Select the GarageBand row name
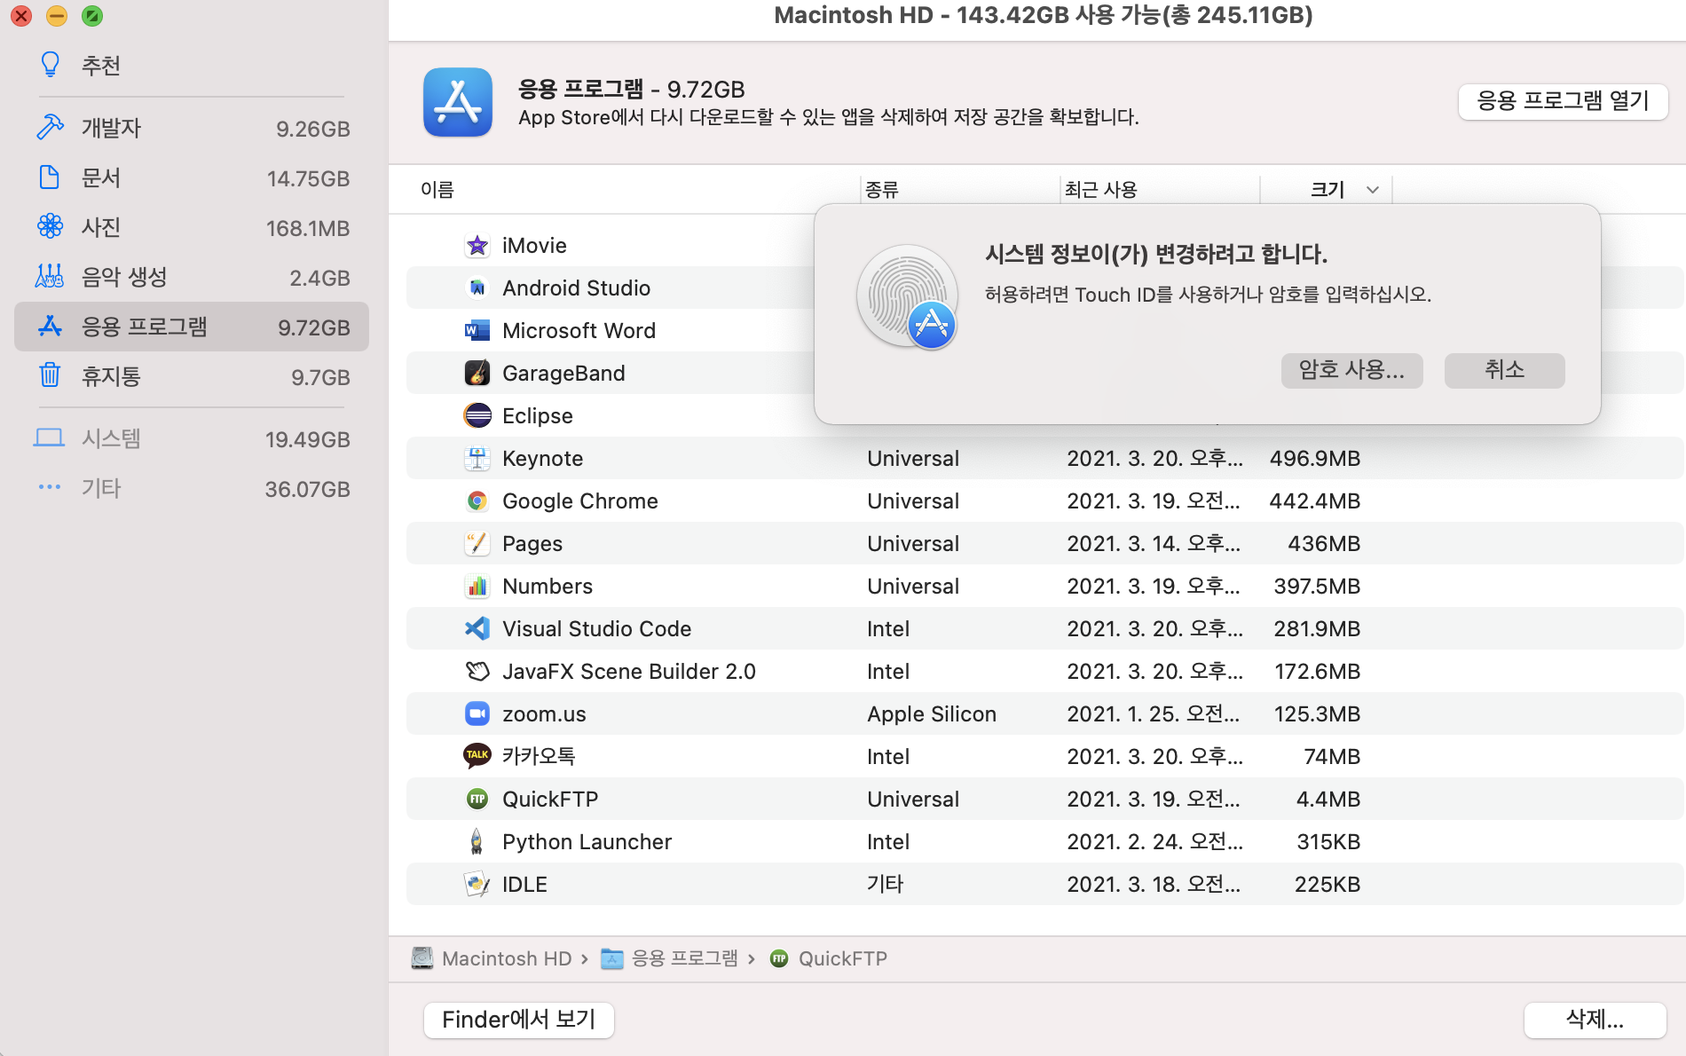Screen dimensions: 1686x1056 coord(563,374)
